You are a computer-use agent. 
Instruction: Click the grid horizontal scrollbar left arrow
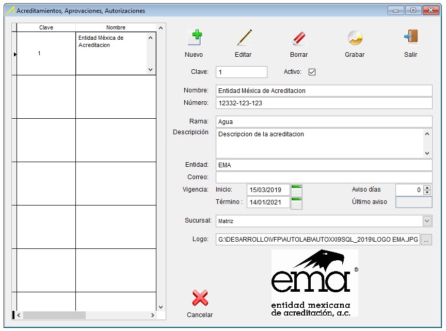pyautogui.click(x=19, y=315)
